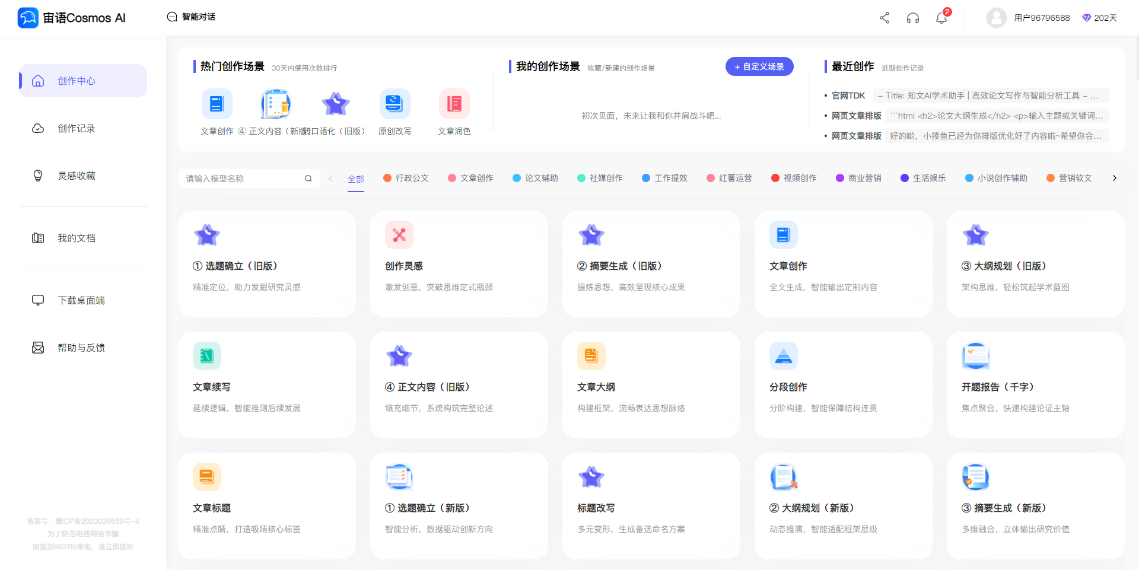Click the 开题报告（千字）card icon
1139x570 pixels.
pos(976,356)
